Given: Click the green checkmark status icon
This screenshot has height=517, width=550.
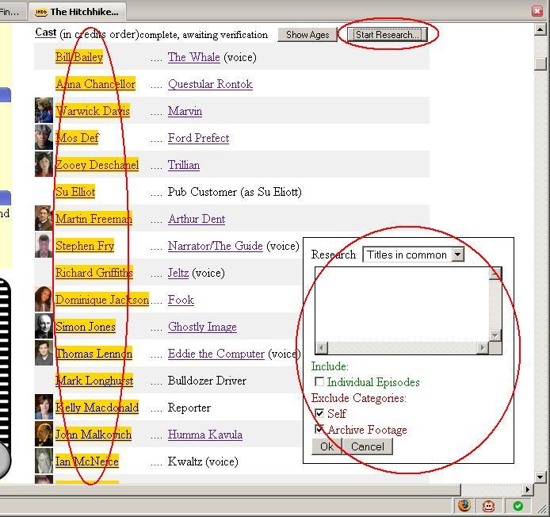Looking at the screenshot, I should [518, 506].
